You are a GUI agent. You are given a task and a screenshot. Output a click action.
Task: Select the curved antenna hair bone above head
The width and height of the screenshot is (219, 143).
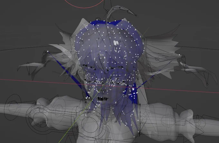pos(121,12)
